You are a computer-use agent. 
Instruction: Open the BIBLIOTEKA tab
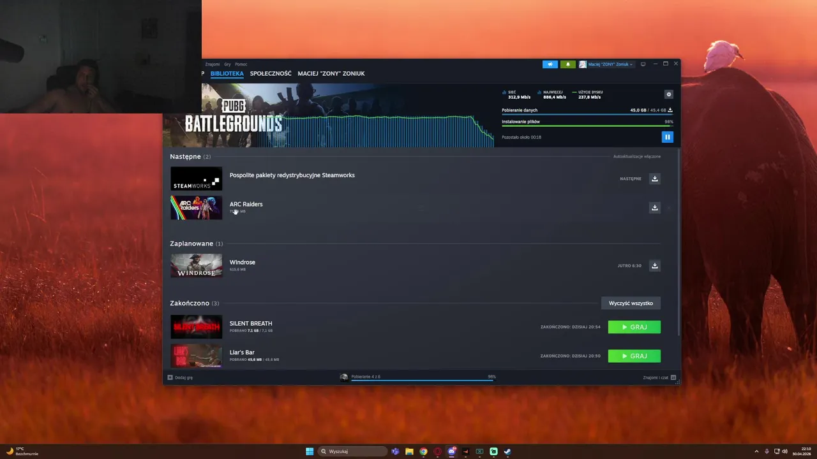point(227,73)
